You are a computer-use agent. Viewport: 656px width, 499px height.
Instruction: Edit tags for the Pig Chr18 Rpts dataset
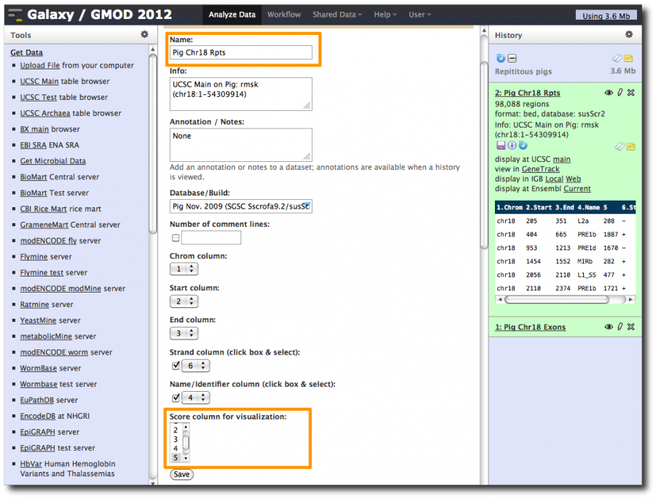pos(620,146)
